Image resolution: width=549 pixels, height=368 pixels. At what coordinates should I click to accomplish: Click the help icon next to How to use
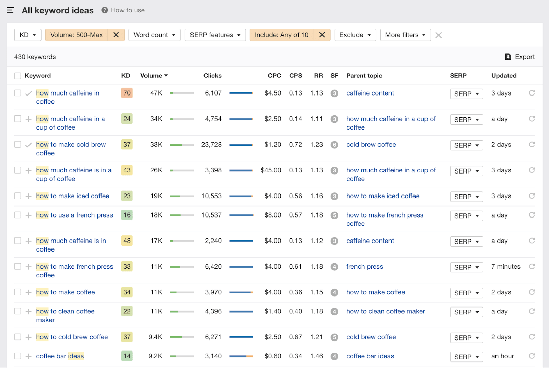pos(104,10)
